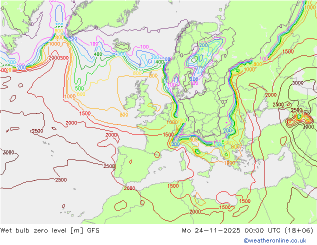Click the red 1500 label over western France
Image resolution: width=317 pixels, height=245 pixels.
(x=168, y=134)
